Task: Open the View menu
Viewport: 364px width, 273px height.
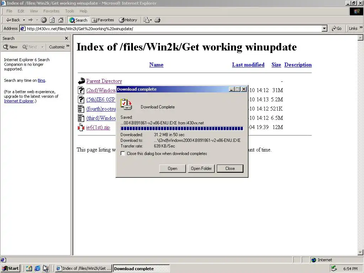Action: point(34,11)
